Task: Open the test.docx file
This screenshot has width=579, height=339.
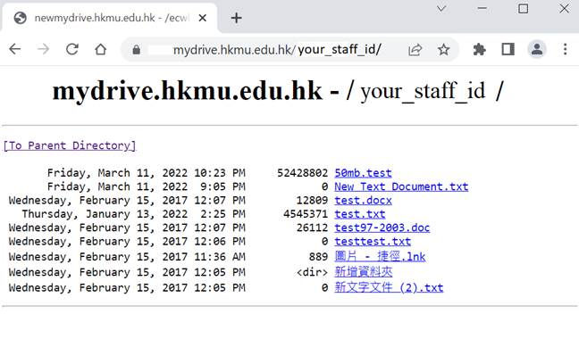Action: pyautogui.click(x=363, y=200)
